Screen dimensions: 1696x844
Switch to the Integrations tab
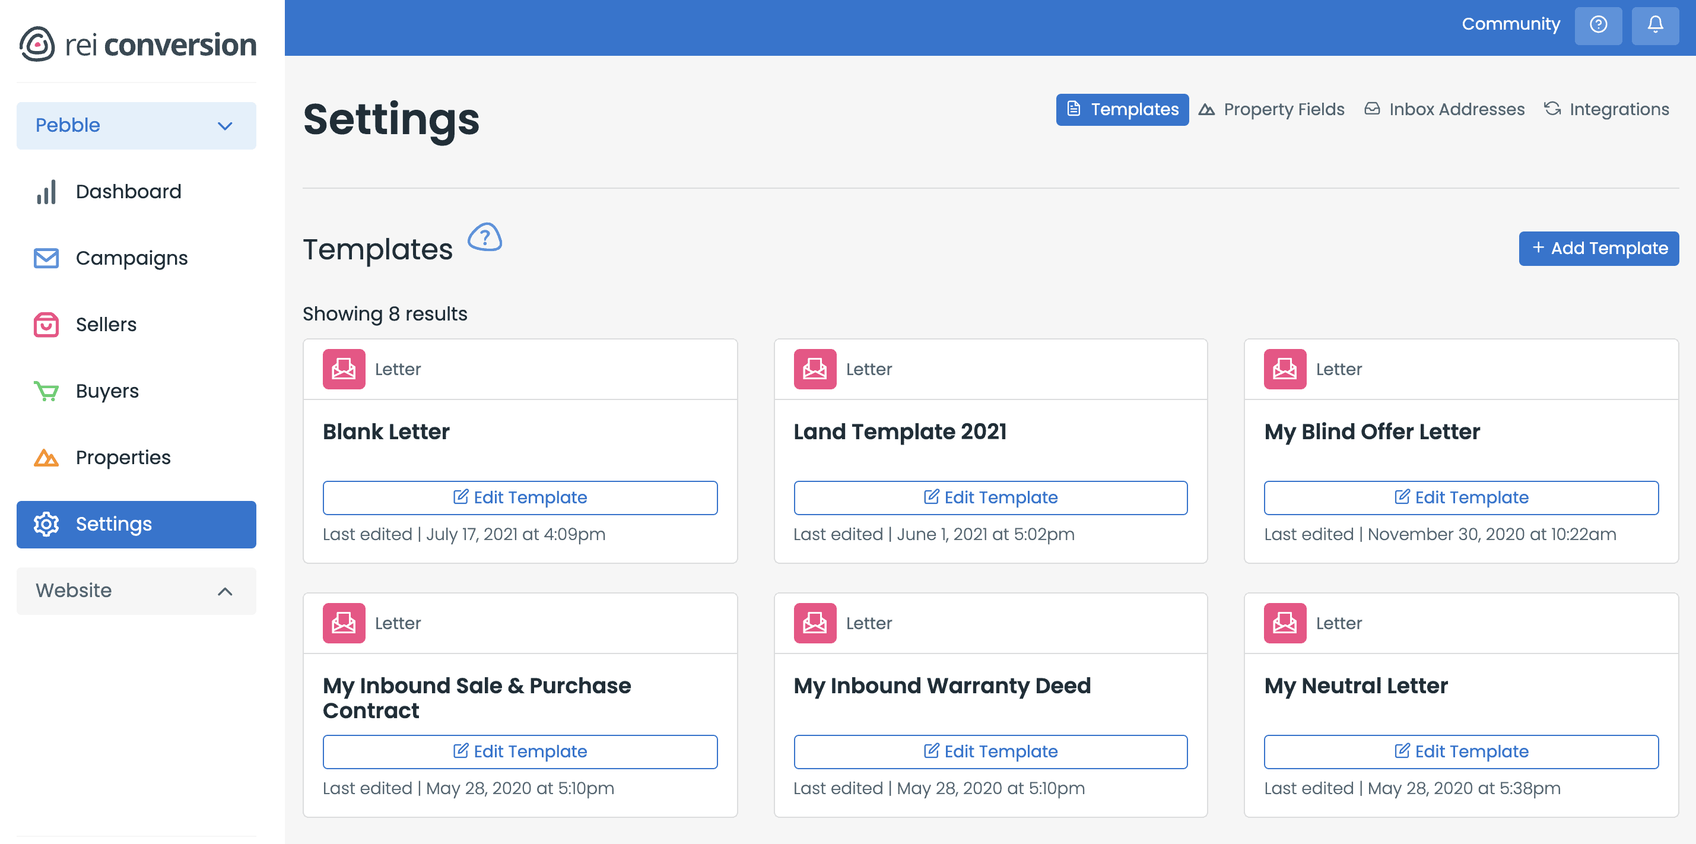point(1606,109)
